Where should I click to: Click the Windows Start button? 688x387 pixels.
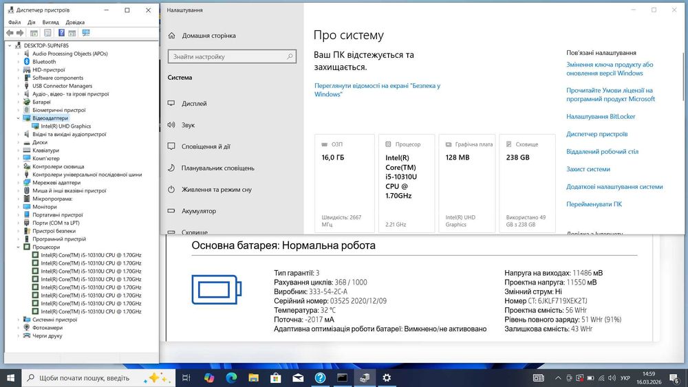point(10,378)
